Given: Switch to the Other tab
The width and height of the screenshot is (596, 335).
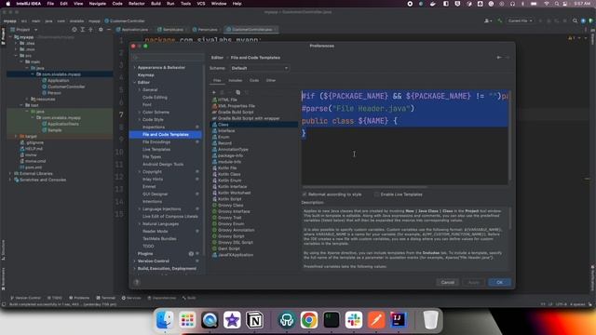Looking at the screenshot, I should coord(271,81).
